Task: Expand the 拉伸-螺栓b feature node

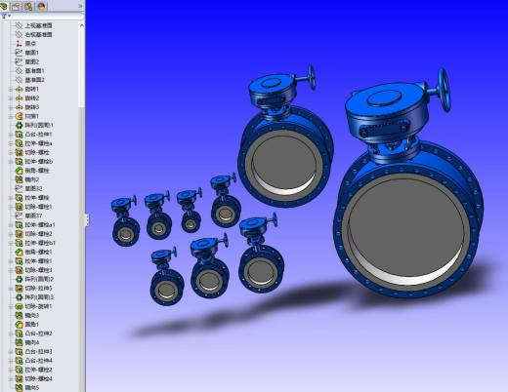Action: 11,162
